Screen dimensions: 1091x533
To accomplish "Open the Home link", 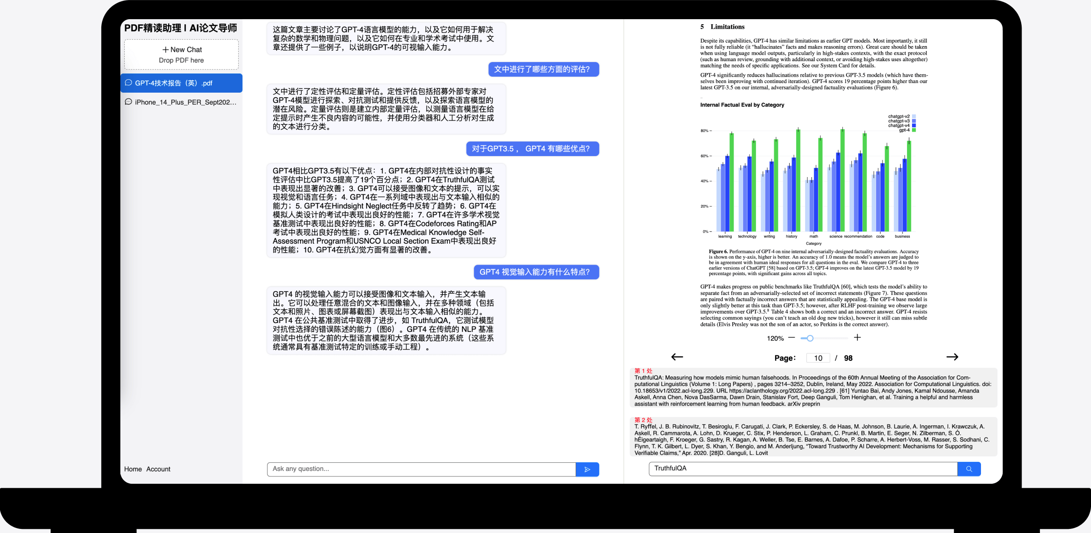I will click(x=133, y=469).
